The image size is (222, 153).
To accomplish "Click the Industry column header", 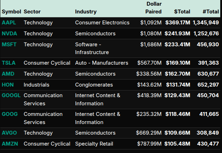I will [86, 12].
